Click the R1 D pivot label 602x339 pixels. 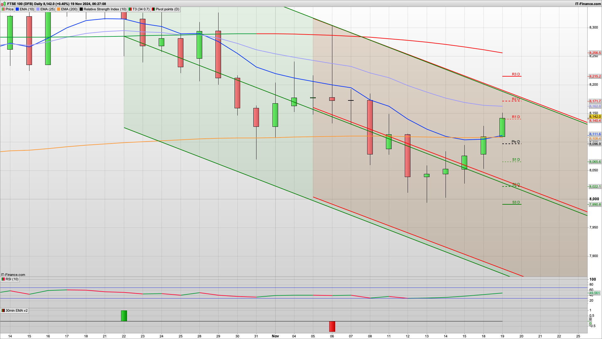[516, 117]
